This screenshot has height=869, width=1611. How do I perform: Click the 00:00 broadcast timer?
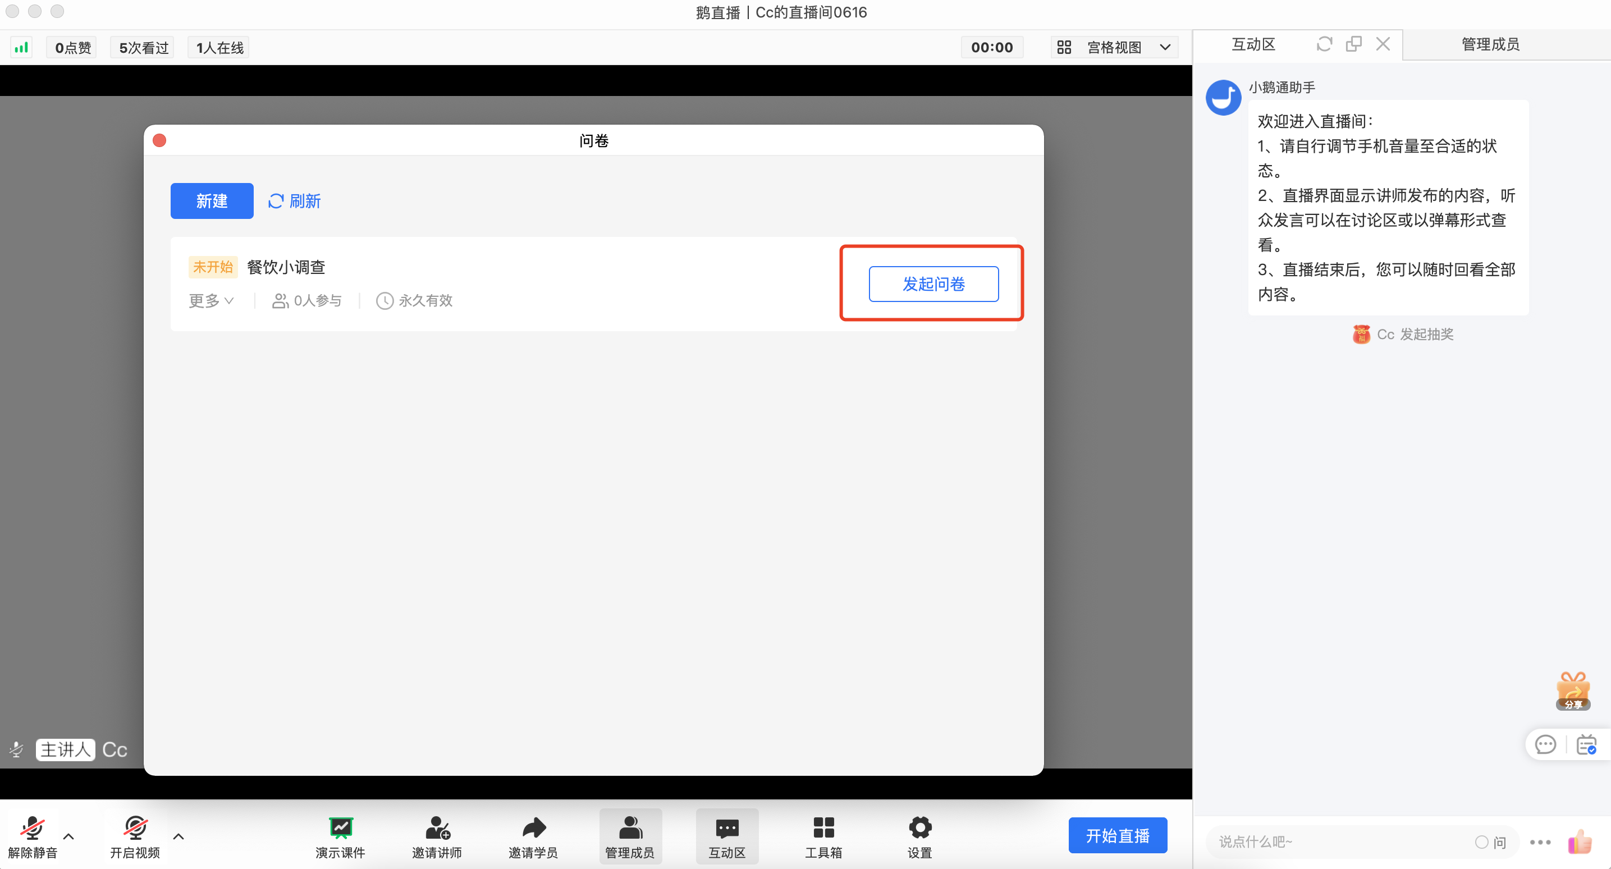point(992,48)
